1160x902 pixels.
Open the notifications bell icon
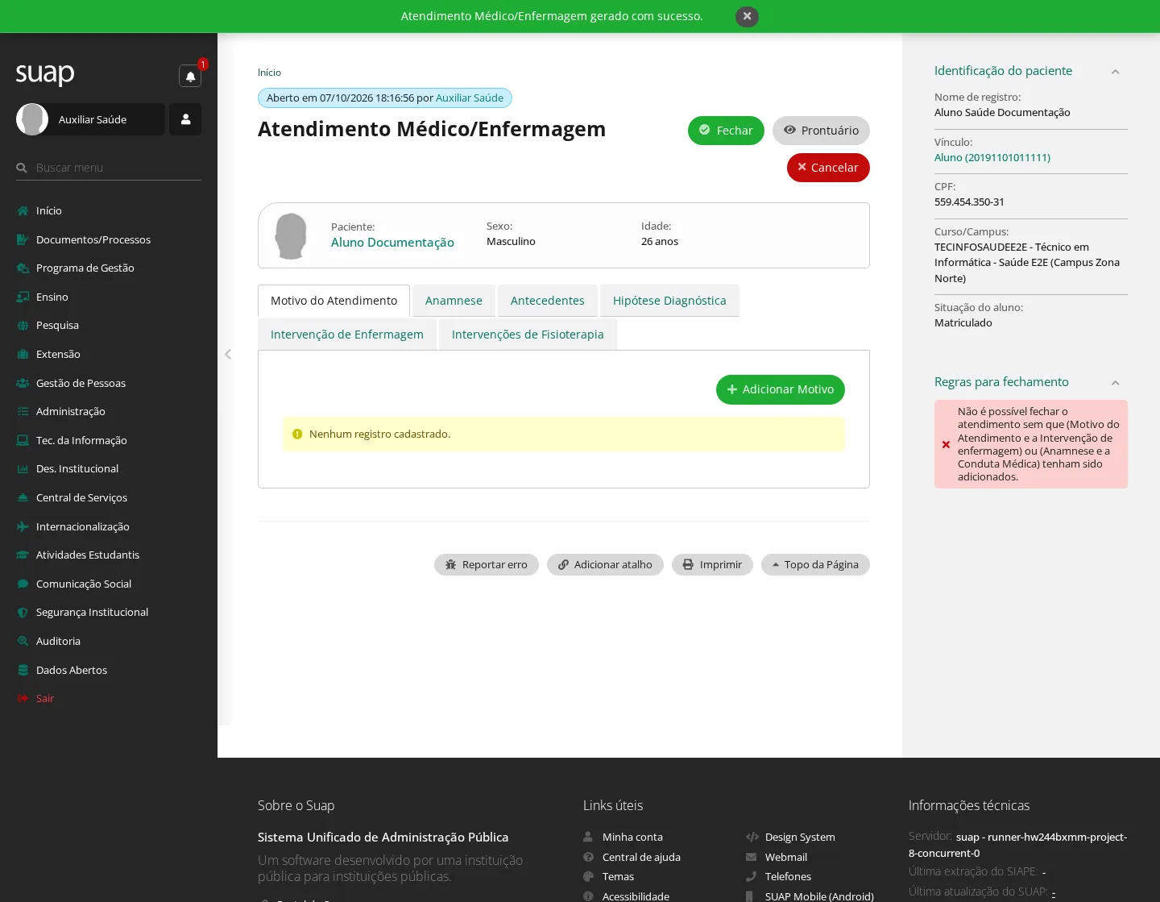[x=190, y=76]
